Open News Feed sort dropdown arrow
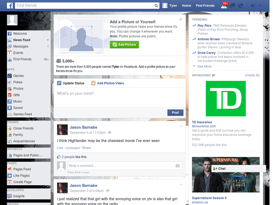 (x=48, y=40)
